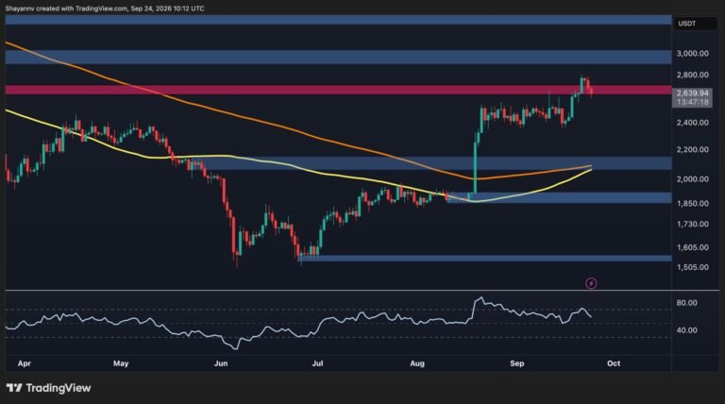Click the 2,200.00 price axis label
The width and height of the screenshot is (725, 404).
coord(692,150)
